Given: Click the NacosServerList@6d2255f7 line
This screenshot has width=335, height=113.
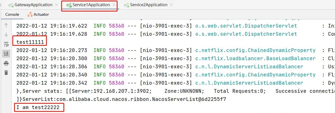Looking at the screenshot, I should click(x=121, y=99).
